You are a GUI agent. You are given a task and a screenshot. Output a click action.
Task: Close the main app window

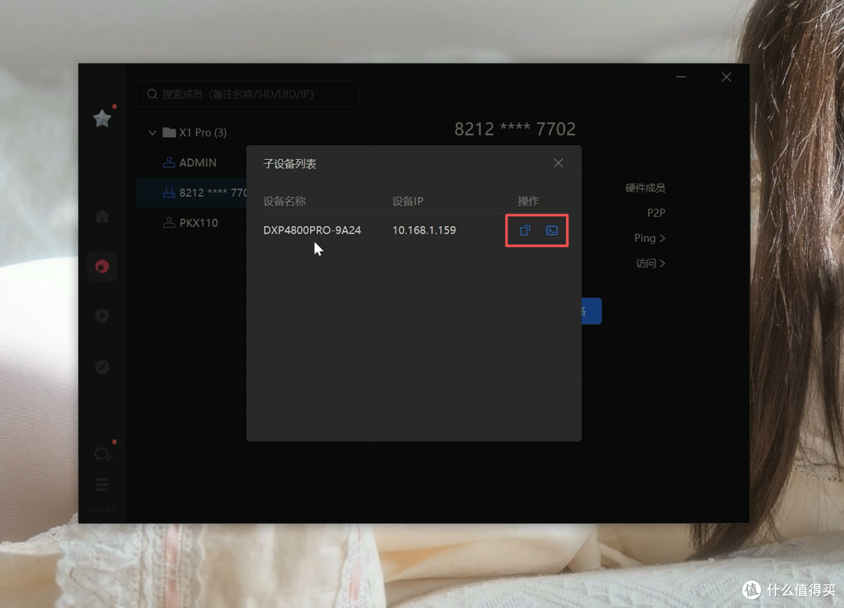coord(726,76)
